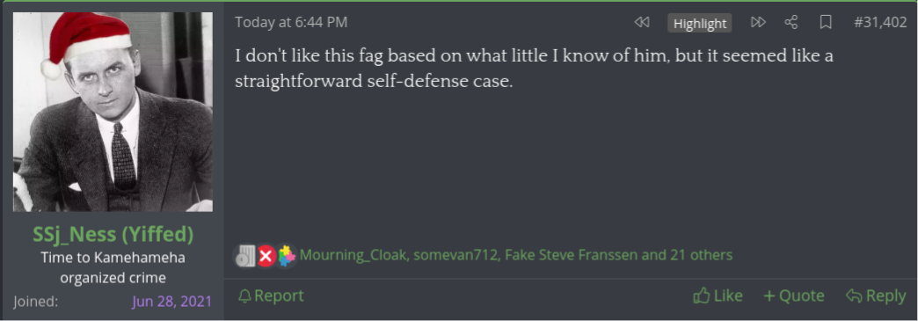This screenshot has width=918, height=321.
Task: Toggle the Highlight button
Action: click(x=700, y=24)
